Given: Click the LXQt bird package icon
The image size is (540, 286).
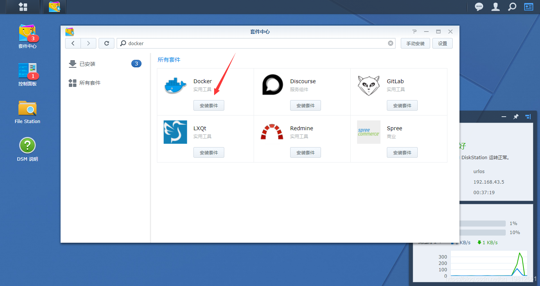Looking at the screenshot, I should (175, 132).
